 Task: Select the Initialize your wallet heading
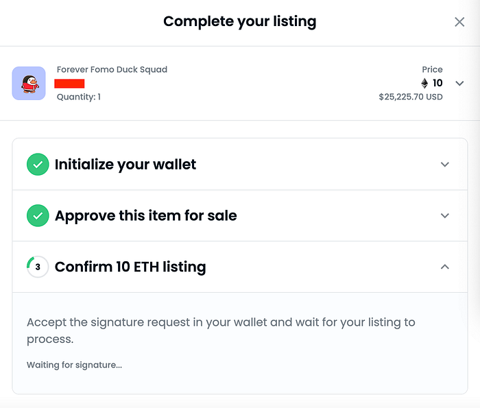pyautogui.click(x=125, y=165)
